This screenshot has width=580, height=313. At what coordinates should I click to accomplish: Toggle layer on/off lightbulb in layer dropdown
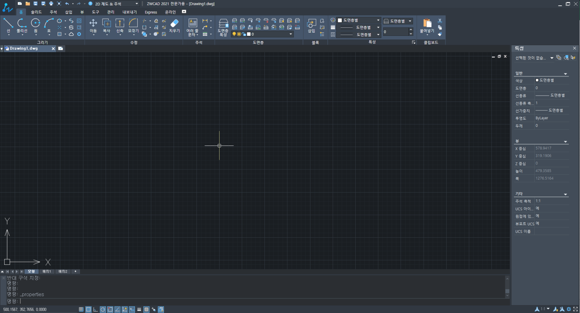point(234,34)
